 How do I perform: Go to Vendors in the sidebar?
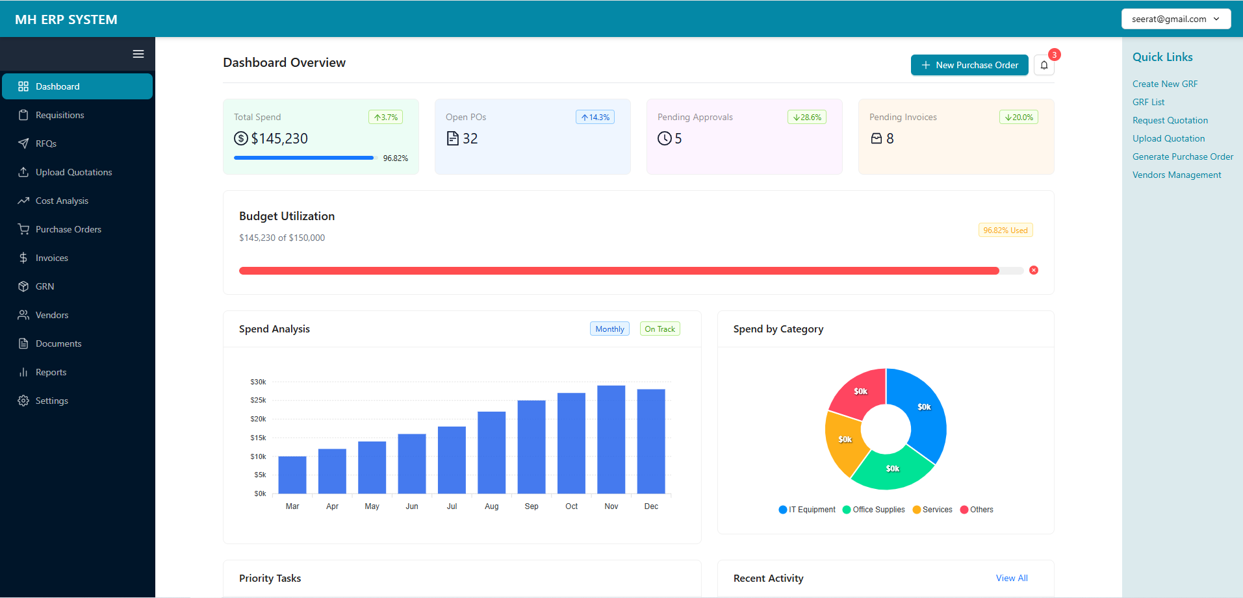[51, 315]
